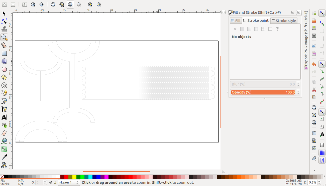Go to previous zoom level
Image resolution: width=326 pixels, height=186 pixels.
coord(90,4)
